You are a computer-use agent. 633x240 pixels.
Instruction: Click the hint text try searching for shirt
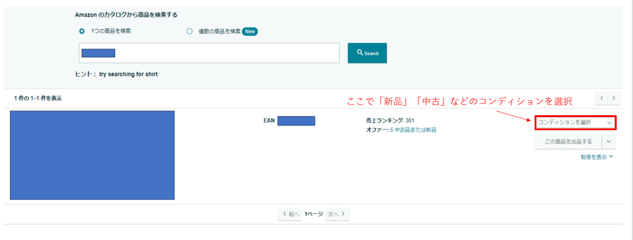[x=128, y=74]
